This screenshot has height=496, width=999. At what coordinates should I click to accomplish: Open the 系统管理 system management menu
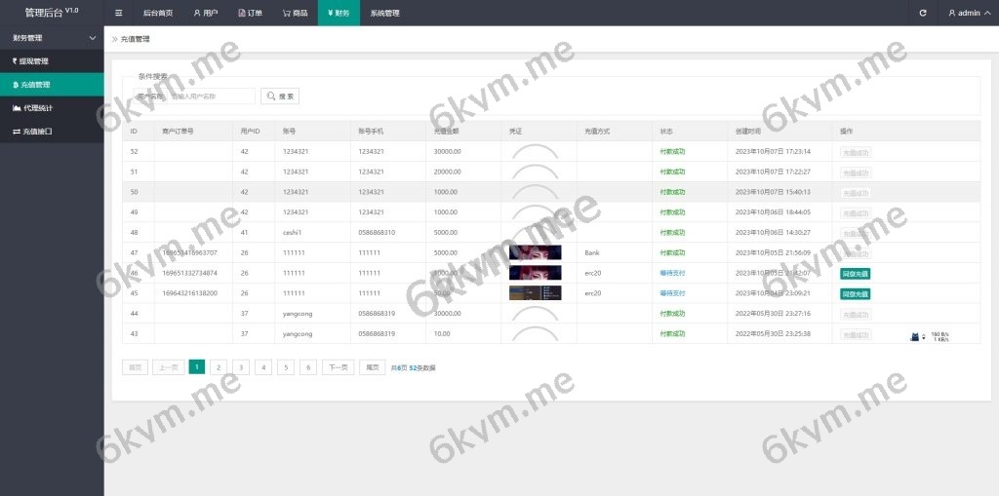click(384, 13)
